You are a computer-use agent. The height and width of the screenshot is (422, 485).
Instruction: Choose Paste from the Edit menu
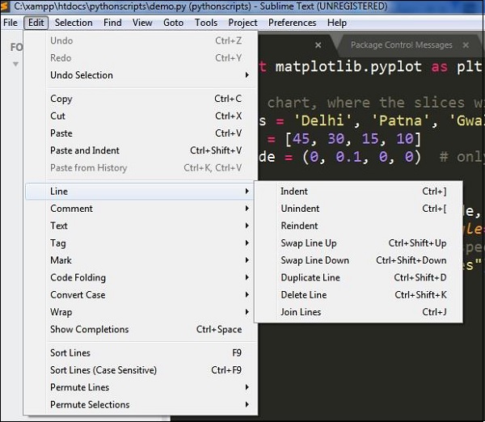point(141,133)
